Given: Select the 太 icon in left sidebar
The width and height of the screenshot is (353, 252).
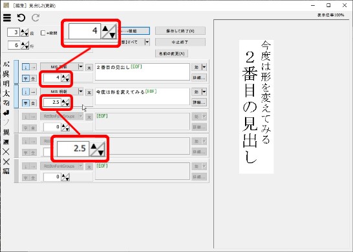Looking at the screenshot, I should pos(6,93).
